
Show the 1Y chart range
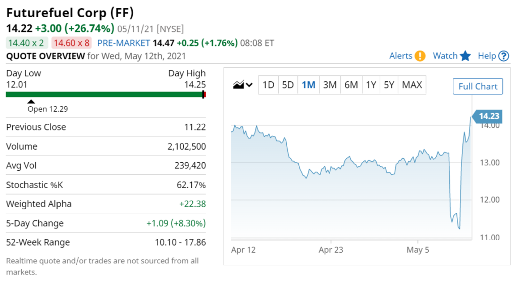click(371, 85)
